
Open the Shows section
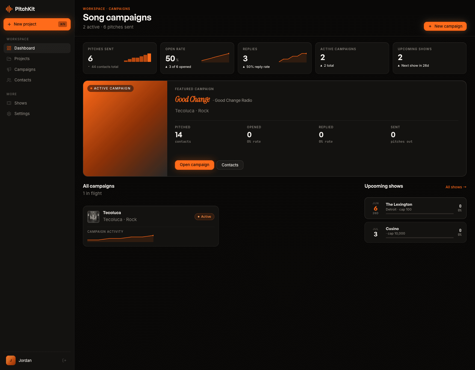click(37, 103)
